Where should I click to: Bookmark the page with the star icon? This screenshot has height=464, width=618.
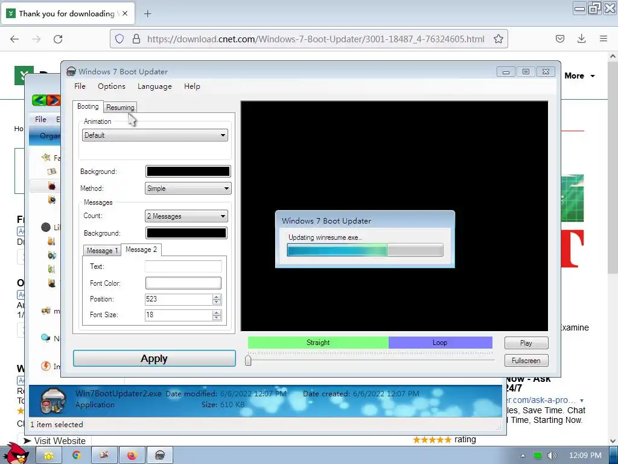(498, 39)
